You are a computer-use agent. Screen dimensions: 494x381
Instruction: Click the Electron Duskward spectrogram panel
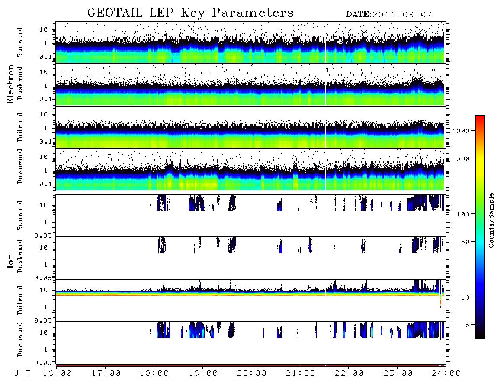coord(251,84)
